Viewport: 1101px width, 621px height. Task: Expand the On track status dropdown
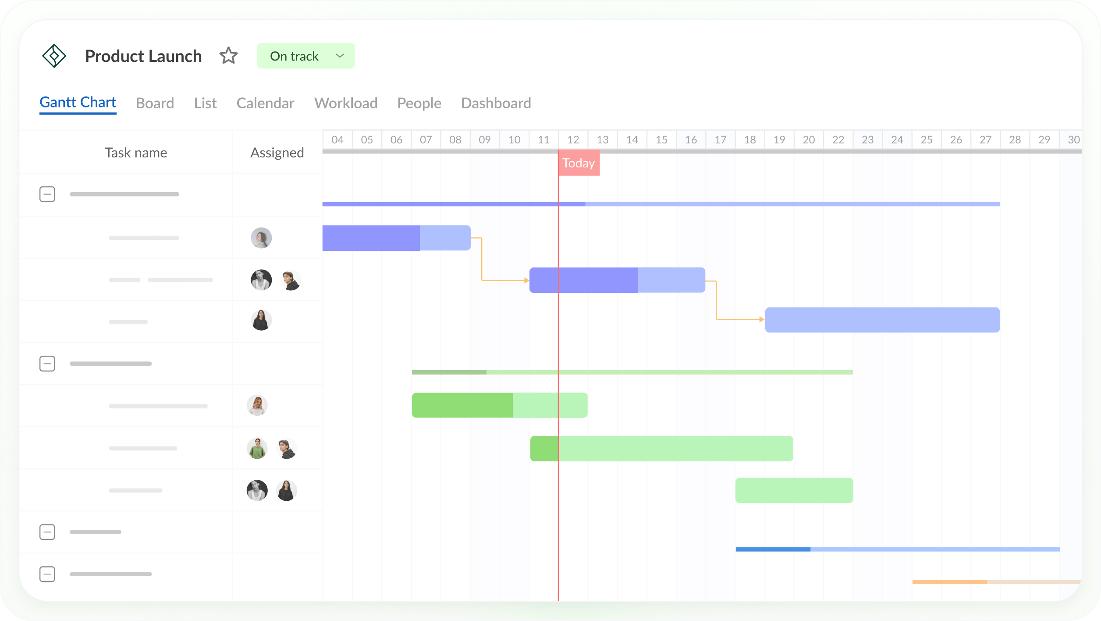(340, 56)
